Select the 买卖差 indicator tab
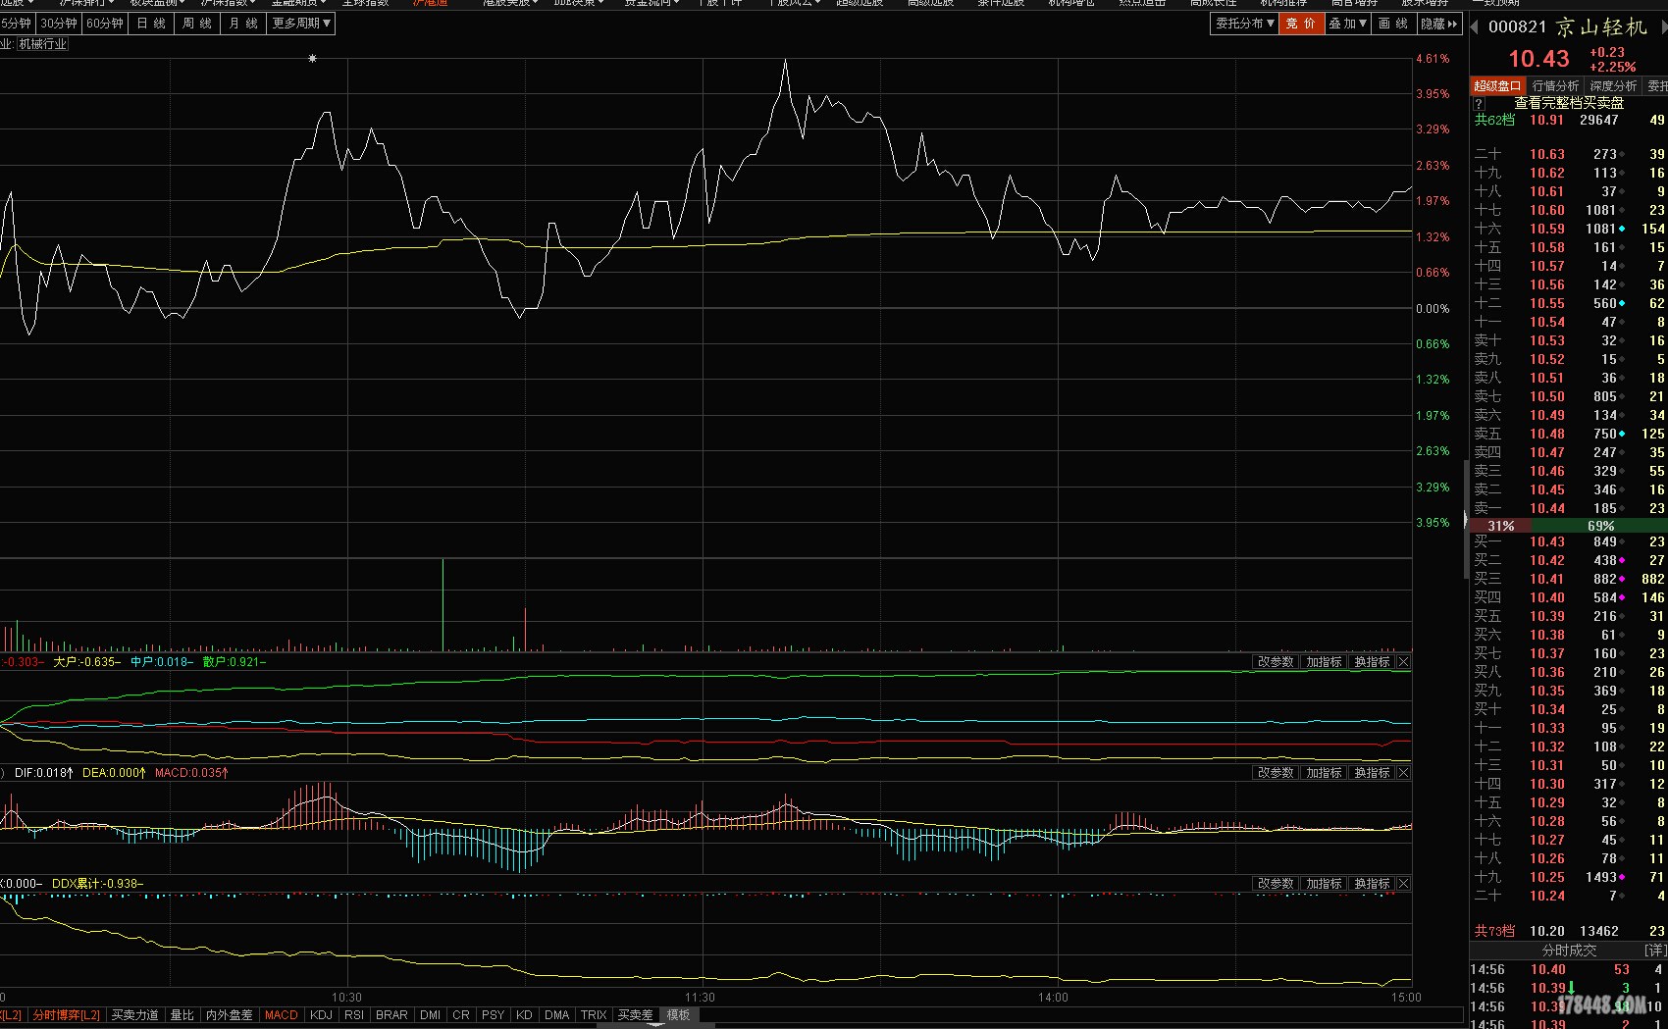Screen dimensions: 1668x1029 coord(635,1015)
